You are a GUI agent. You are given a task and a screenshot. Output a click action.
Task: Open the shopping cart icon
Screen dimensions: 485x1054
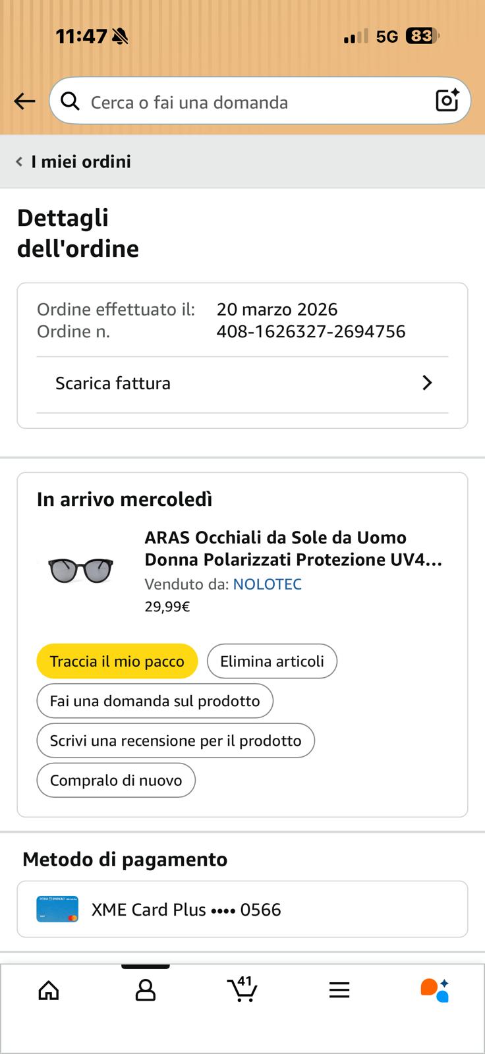click(242, 990)
